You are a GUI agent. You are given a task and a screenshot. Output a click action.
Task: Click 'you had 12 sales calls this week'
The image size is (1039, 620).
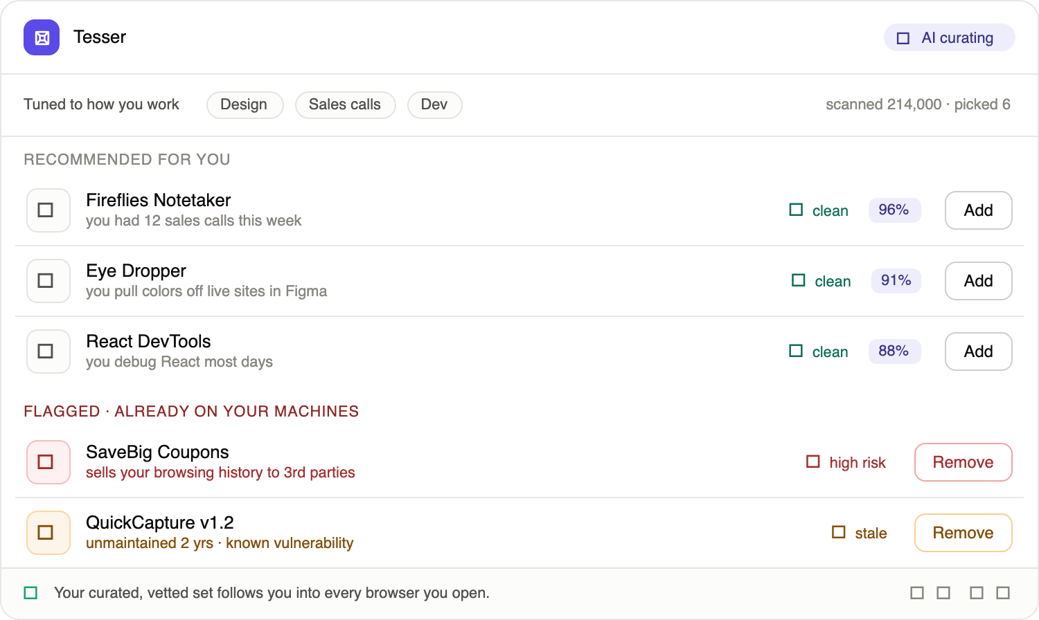[x=194, y=221]
